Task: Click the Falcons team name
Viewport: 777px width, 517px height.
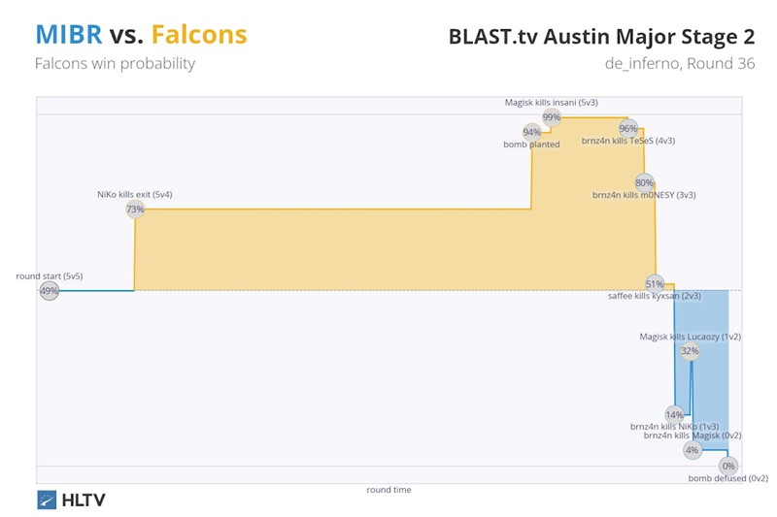Action: pyautogui.click(x=199, y=35)
